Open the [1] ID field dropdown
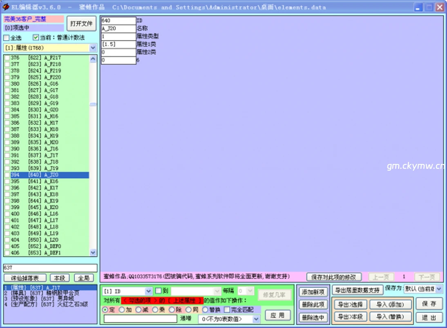 click(148, 291)
